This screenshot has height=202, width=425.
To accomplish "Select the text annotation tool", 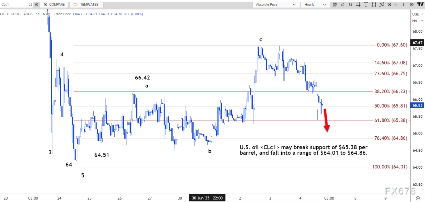I will coord(366,4).
